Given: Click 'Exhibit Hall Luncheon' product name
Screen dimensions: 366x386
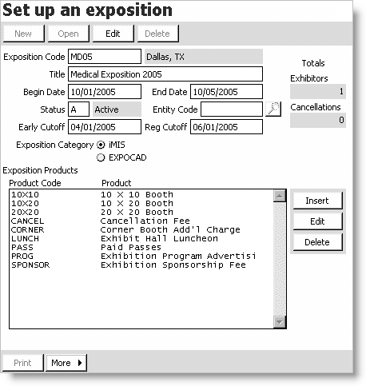Looking at the screenshot, I should tap(159, 239).
